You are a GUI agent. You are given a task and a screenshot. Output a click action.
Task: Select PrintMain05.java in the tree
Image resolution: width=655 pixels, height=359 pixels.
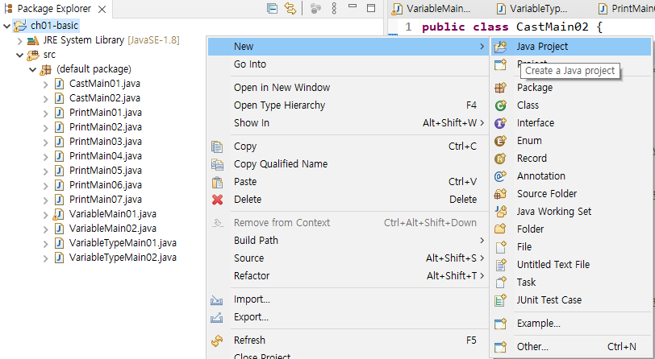click(x=105, y=171)
